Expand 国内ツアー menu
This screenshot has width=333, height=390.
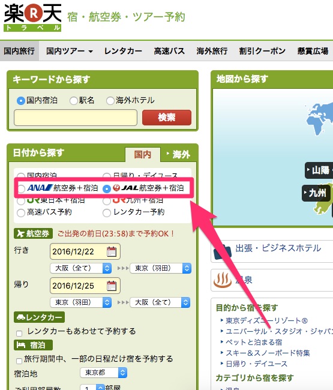click(x=70, y=51)
